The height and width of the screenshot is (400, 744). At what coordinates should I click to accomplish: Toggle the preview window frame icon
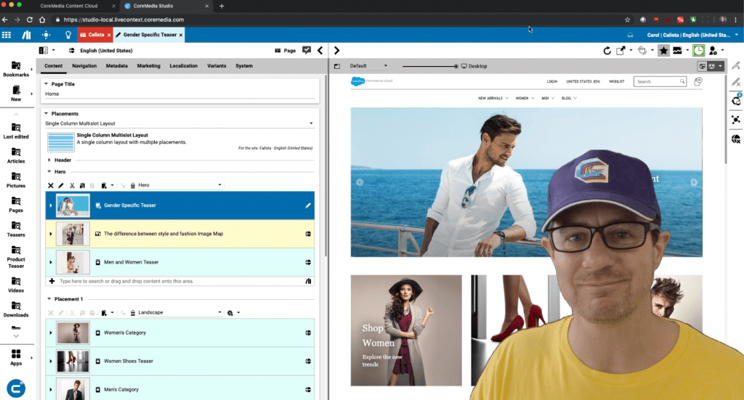click(337, 66)
